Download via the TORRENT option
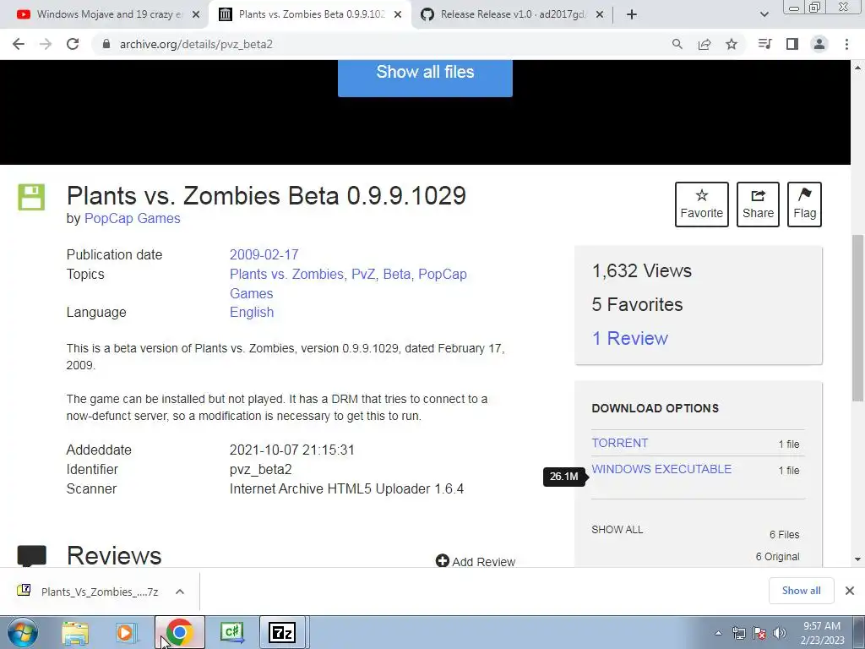This screenshot has width=865, height=649. (619, 443)
